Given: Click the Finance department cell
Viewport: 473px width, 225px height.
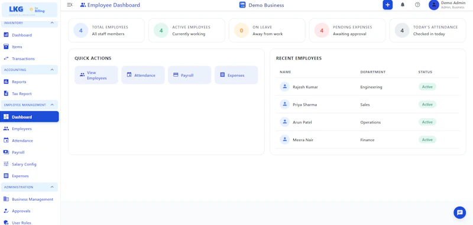Looking at the screenshot, I should pyautogui.click(x=367, y=140).
